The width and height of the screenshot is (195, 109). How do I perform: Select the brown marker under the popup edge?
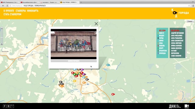pyautogui.click(x=79, y=69)
